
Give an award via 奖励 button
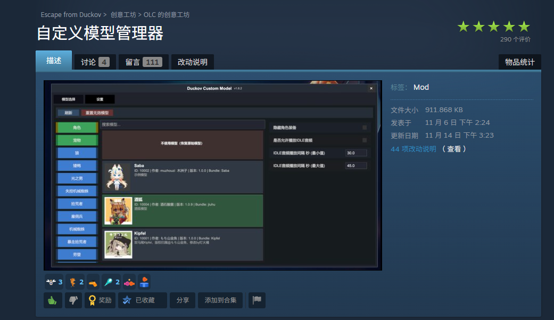(x=100, y=300)
